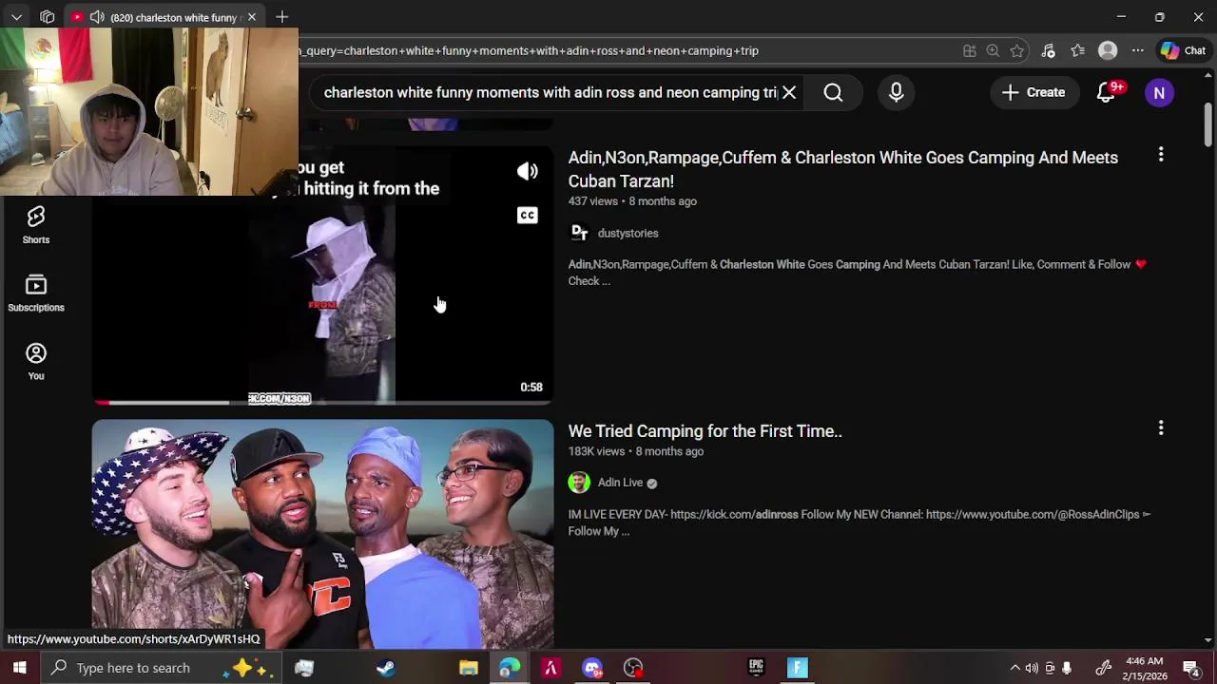The width and height of the screenshot is (1217, 684).
Task: Open OBS Studio from the taskbar
Action: (x=633, y=668)
